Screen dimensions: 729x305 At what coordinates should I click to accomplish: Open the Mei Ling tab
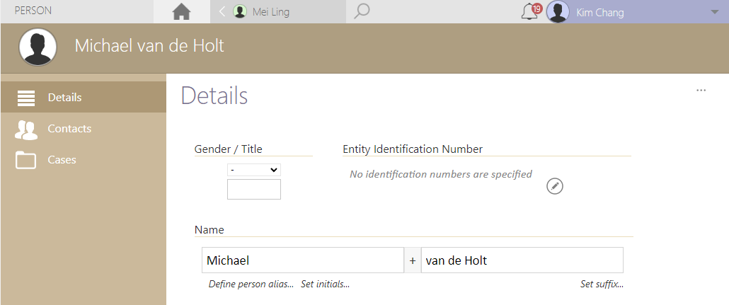click(x=271, y=12)
